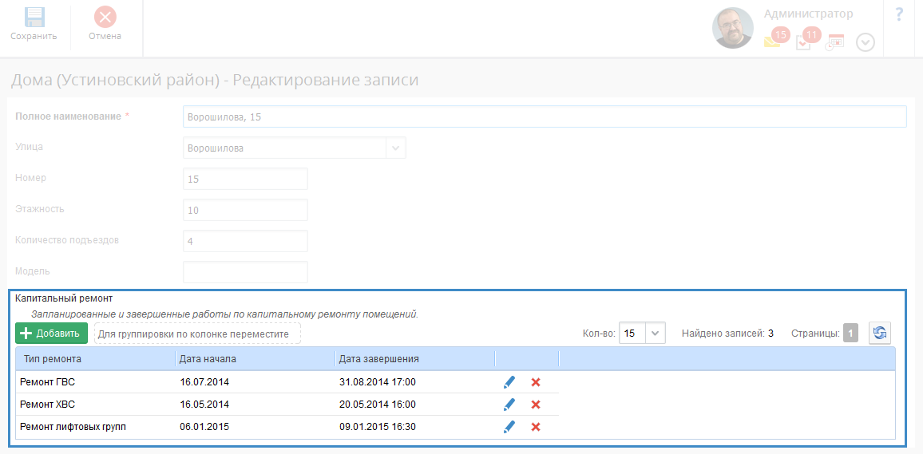
Task: Go to page 1 button
Action: (x=850, y=333)
